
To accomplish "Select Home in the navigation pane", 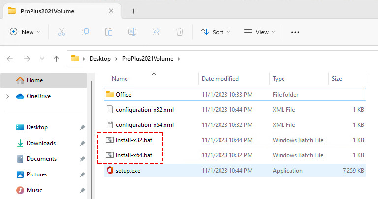I will 43,80.
